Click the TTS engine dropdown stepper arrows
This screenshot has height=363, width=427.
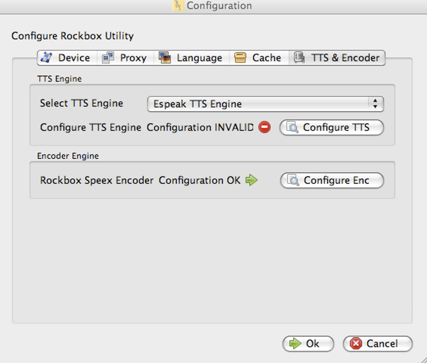375,104
